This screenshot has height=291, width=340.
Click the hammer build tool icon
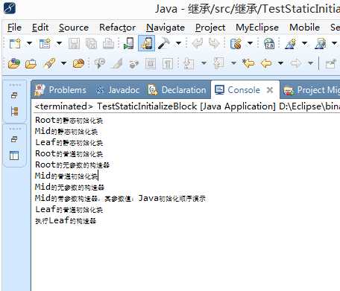164,44
